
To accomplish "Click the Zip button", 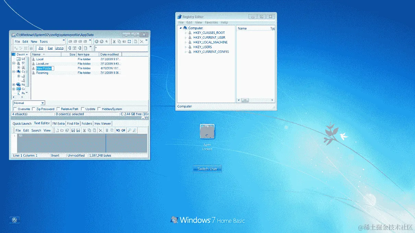I will (41, 48).
